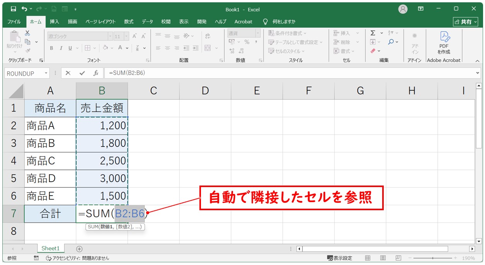Toggle Italic formatting button

click(x=61, y=48)
